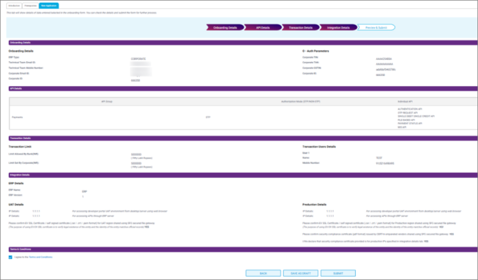Open the Terms and Conditions link

pyautogui.click(x=40, y=257)
